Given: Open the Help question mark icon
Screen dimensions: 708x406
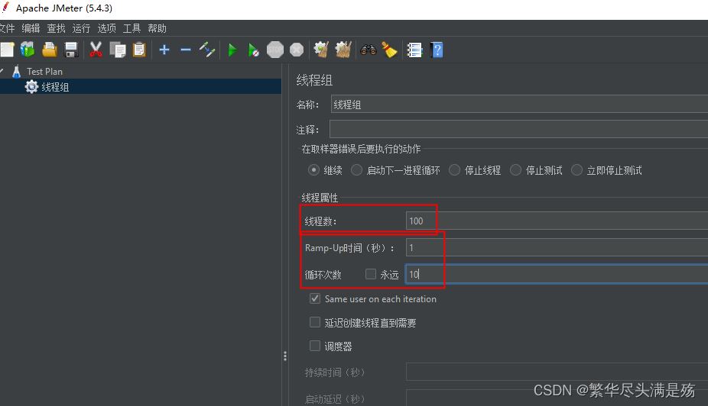Looking at the screenshot, I should point(437,50).
